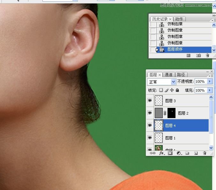
Task: Open the Layers panel flyout menu
Action: point(211,76)
